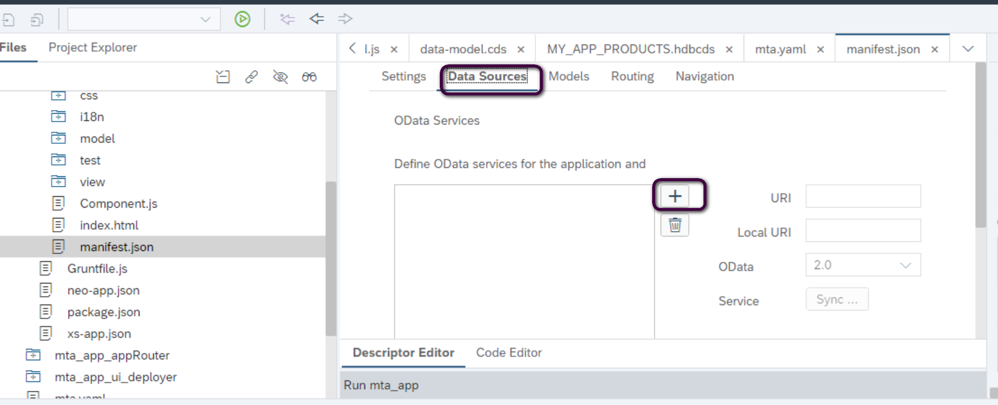Add a new OData service with plus
Screen dimensions: 998x405
[675, 196]
